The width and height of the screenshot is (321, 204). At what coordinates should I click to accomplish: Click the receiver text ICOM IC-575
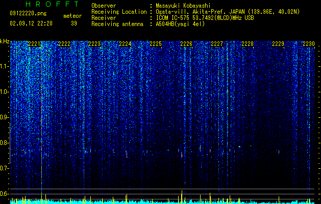click(174, 18)
